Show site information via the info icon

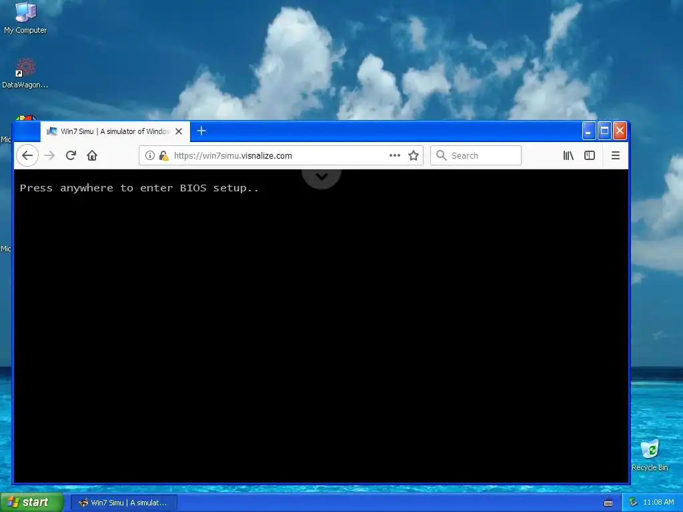tap(150, 155)
